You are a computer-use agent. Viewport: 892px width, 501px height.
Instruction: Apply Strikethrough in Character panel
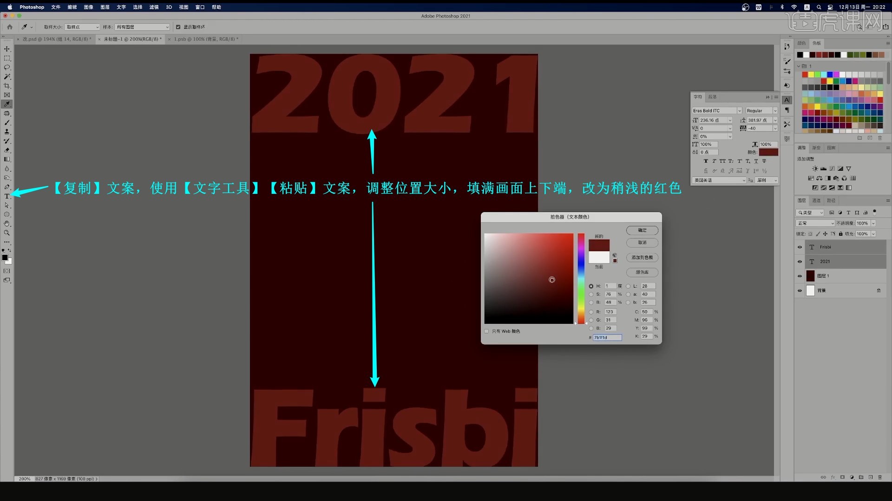click(x=764, y=161)
